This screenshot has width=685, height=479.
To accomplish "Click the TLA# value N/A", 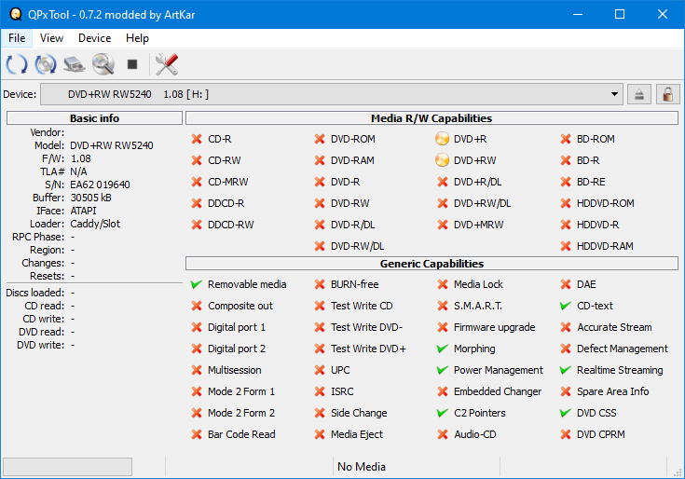I will [78, 171].
